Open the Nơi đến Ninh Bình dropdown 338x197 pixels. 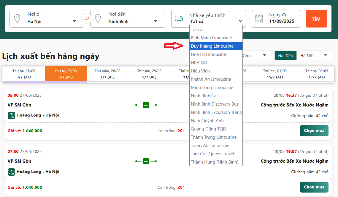click(155, 21)
